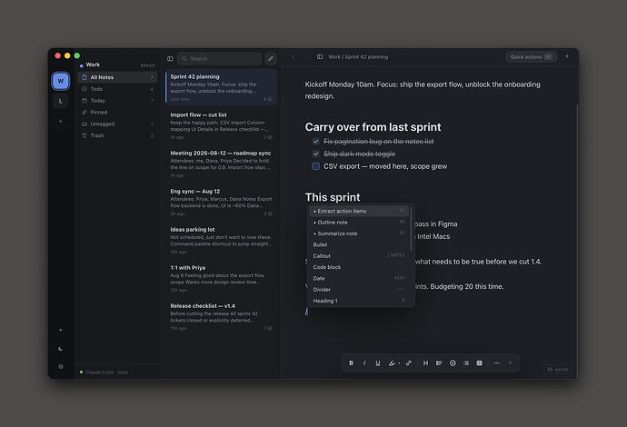Open the Eng sync — Aug 12 note
627x427 pixels.
[221, 202]
